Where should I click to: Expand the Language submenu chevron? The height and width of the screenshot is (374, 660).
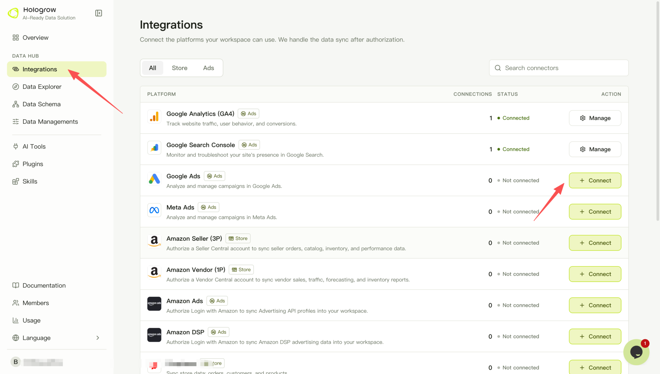point(98,338)
